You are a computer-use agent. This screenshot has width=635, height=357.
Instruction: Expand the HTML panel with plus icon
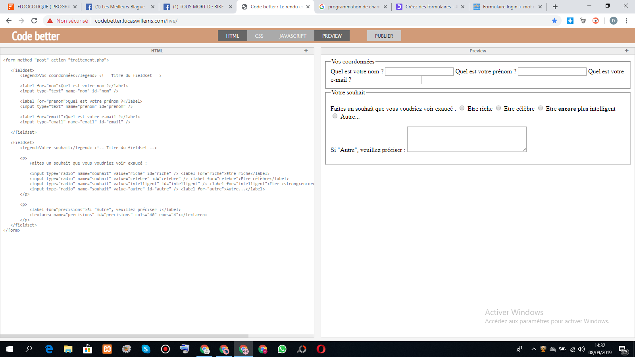pos(306,51)
